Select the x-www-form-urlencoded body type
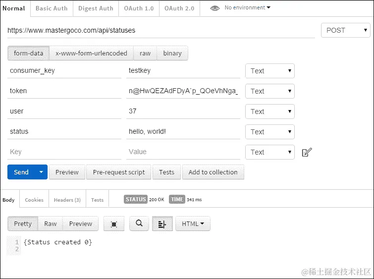The height and width of the screenshot is (279, 374). point(91,53)
